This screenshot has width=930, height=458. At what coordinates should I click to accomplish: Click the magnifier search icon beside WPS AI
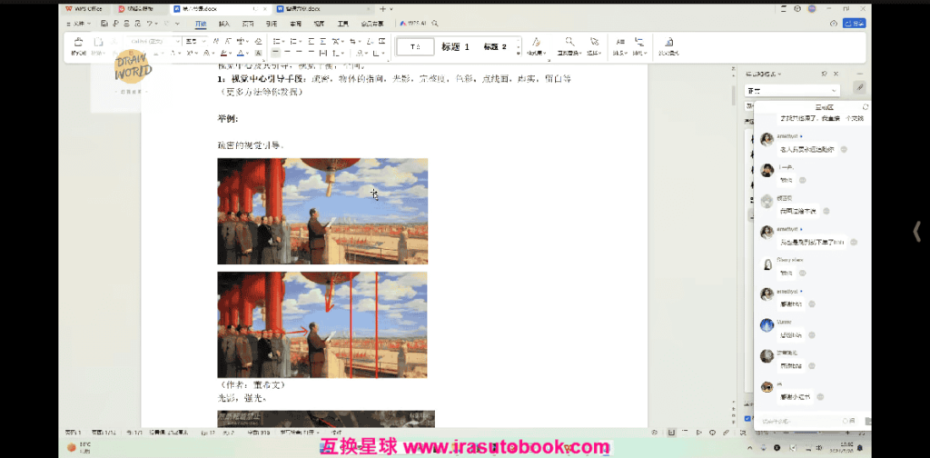pyautogui.click(x=435, y=23)
